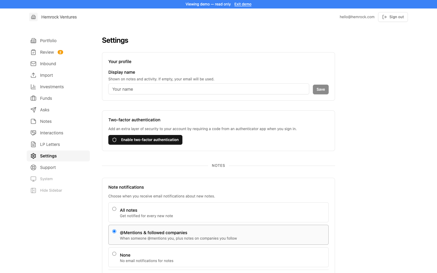Open the Portfolio building icon
This screenshot has width=437, height=273.
tap(33, 41)
